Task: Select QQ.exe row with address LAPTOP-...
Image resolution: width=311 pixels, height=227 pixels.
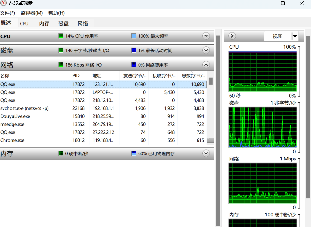Action: 103,92
